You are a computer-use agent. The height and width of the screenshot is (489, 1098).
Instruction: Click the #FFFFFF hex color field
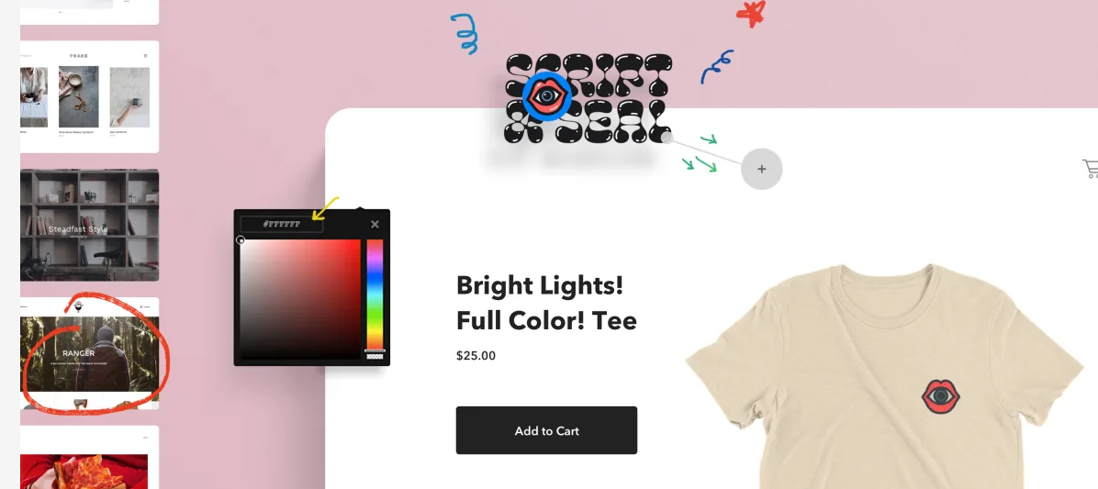pyautogui.click(x=282, y=225)
